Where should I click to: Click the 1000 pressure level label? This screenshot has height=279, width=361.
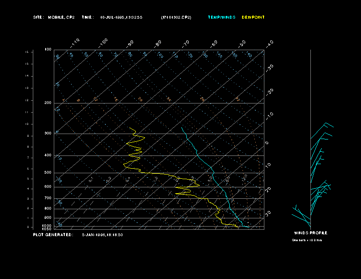point(47,226)
